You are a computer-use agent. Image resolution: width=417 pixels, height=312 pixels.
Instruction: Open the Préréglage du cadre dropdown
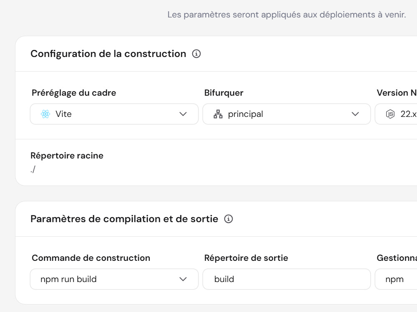click(114, 114)
